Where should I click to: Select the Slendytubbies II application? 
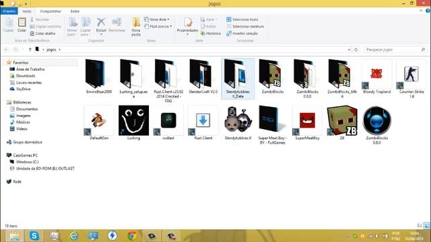click(x=238, y=123)
